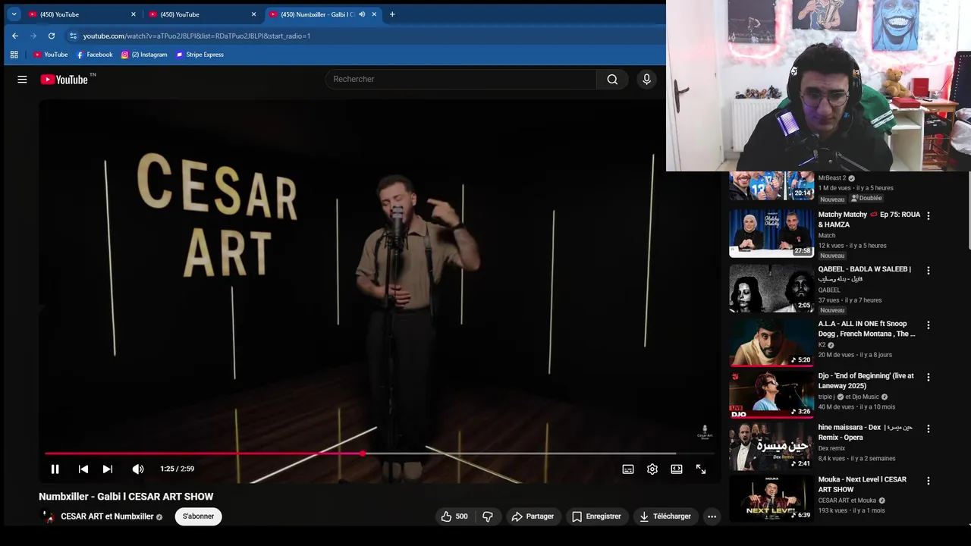Close the second YouTube tab
The image size is (971, 546).
[x=253, y=14]
